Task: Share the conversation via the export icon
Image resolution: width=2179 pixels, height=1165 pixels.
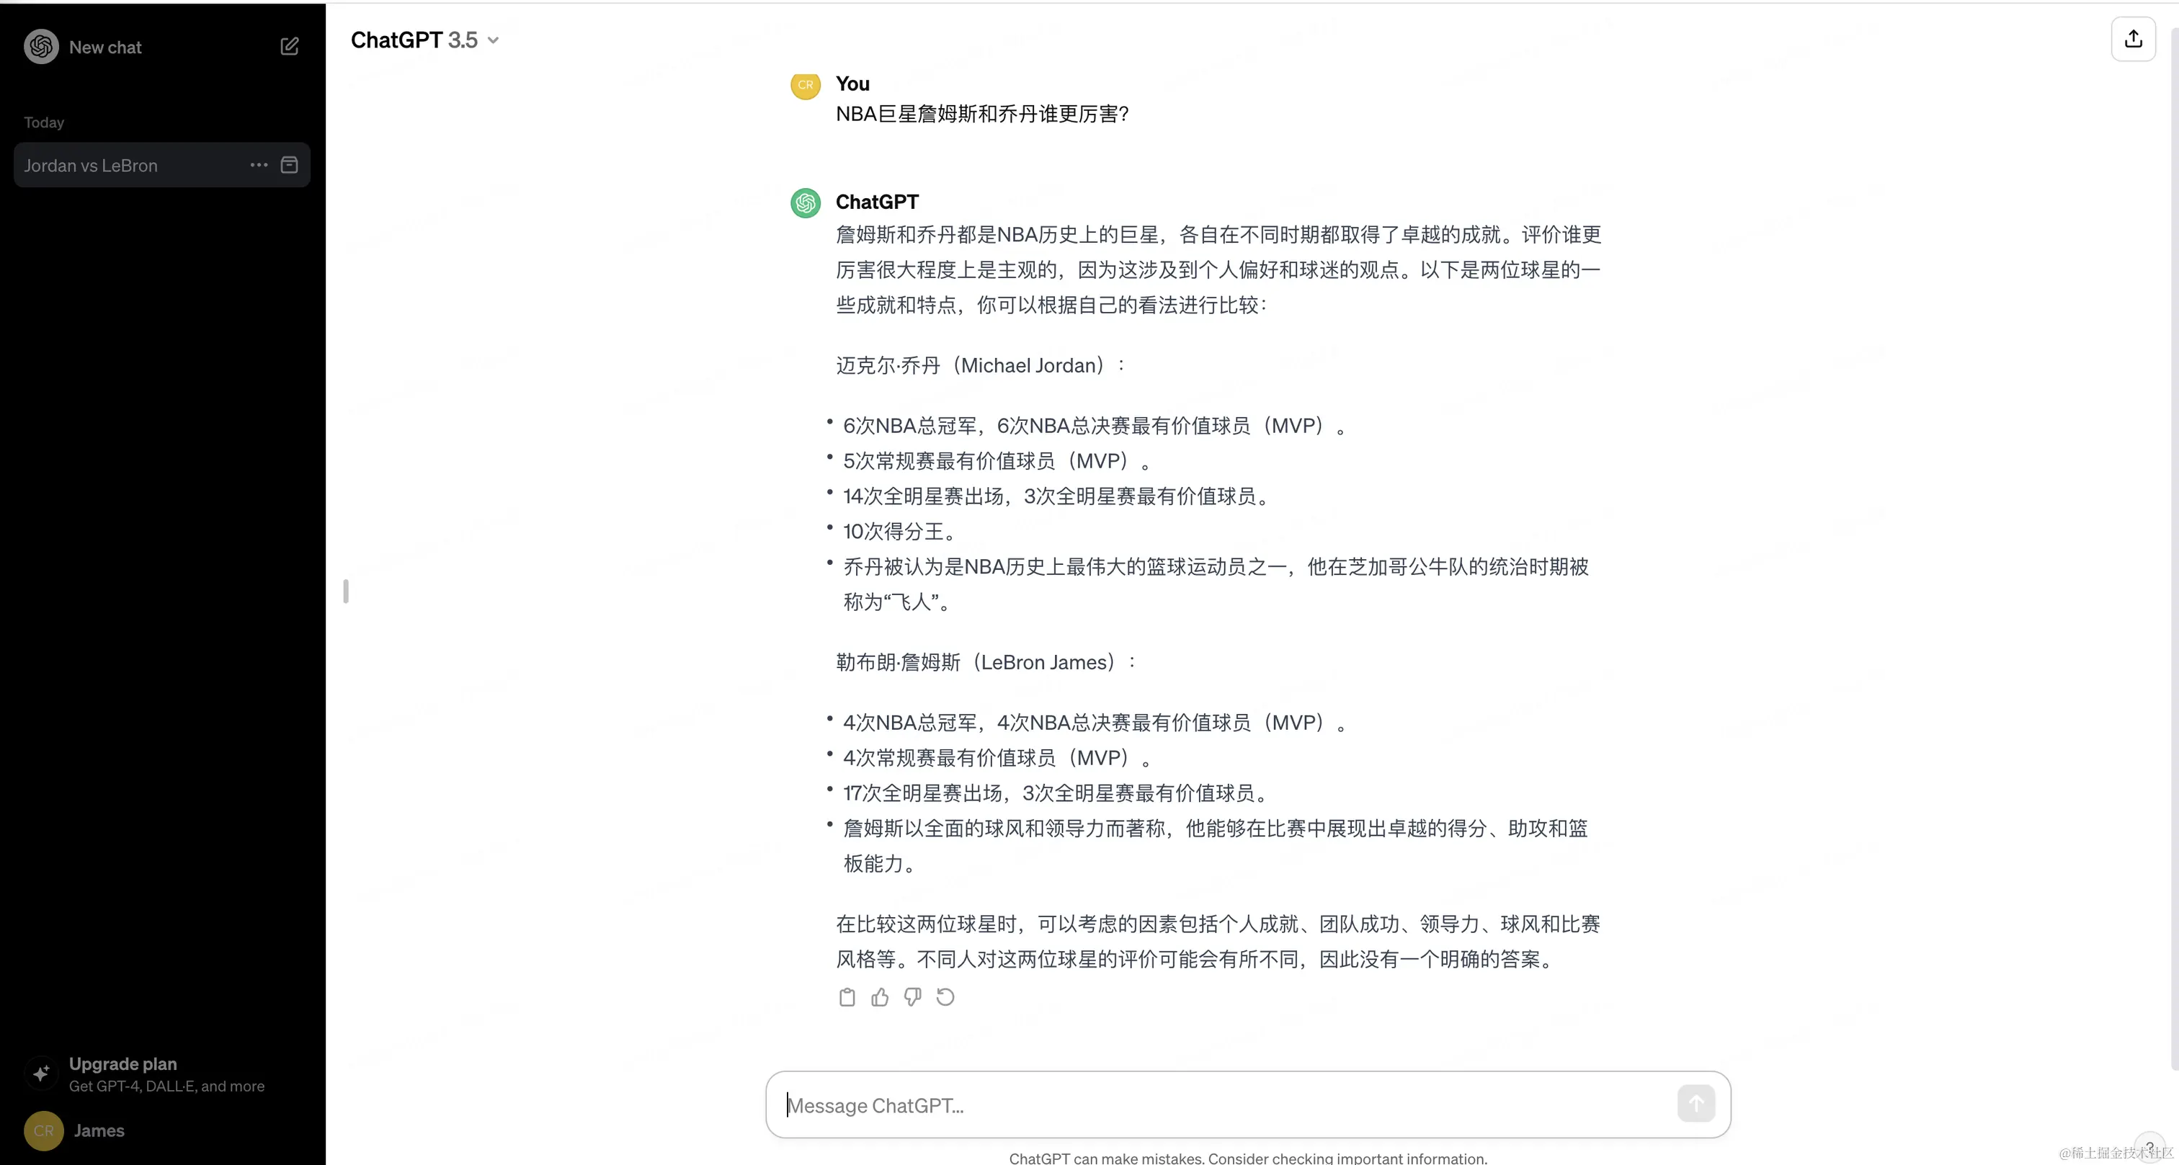Action: (x=2134, y=39)
